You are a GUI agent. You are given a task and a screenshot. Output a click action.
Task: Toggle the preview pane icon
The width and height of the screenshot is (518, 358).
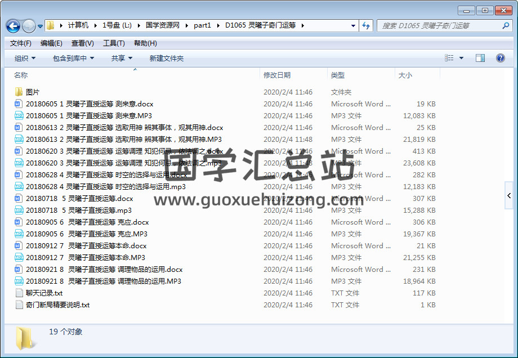(480, 58)
